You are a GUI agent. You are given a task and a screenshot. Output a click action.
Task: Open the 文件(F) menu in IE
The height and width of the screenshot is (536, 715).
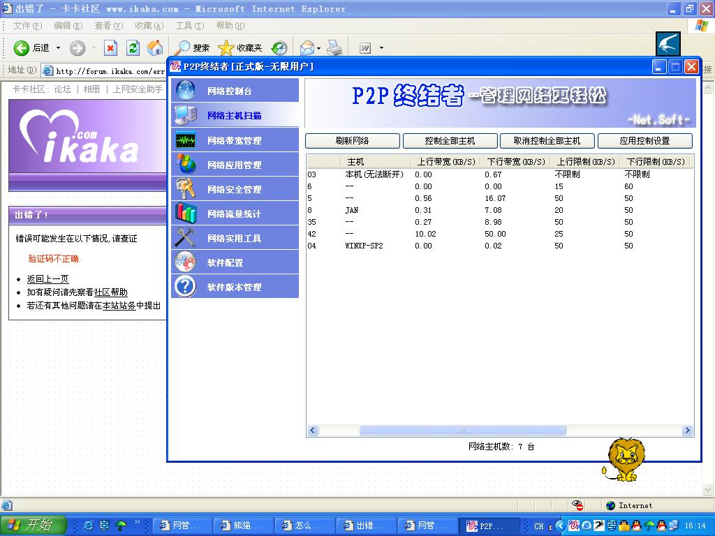(x=27, y=26)
